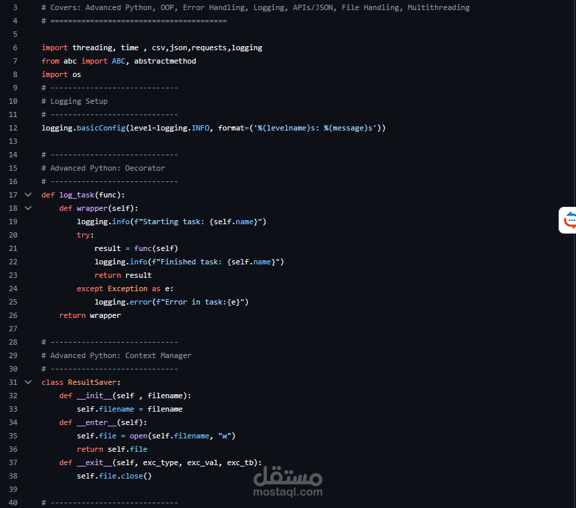Click line number 38

click(x=13, y=476)
